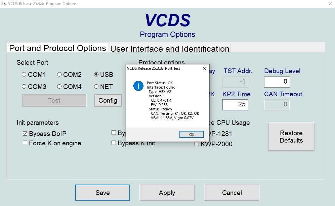
Task: Switch to Port and Protocol Options tab
Action: [57, 48]
